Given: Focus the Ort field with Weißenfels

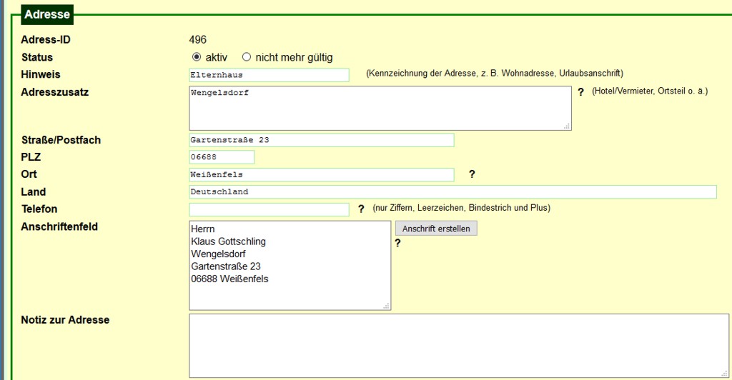Looking at the screenshot, I should pos(321,175).
